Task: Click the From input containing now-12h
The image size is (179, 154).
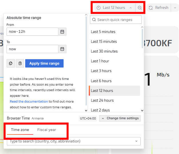Action: pos(32,32)
